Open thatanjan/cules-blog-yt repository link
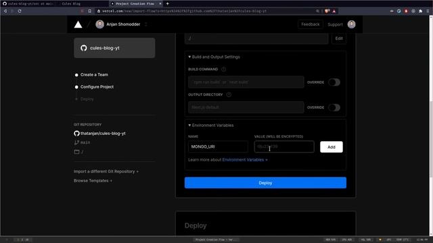Screen dimensions: 433x243 [103, 134]
